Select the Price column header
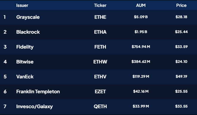Image resolution: width=197 pixels, height=115 pixels. (181, 5)
